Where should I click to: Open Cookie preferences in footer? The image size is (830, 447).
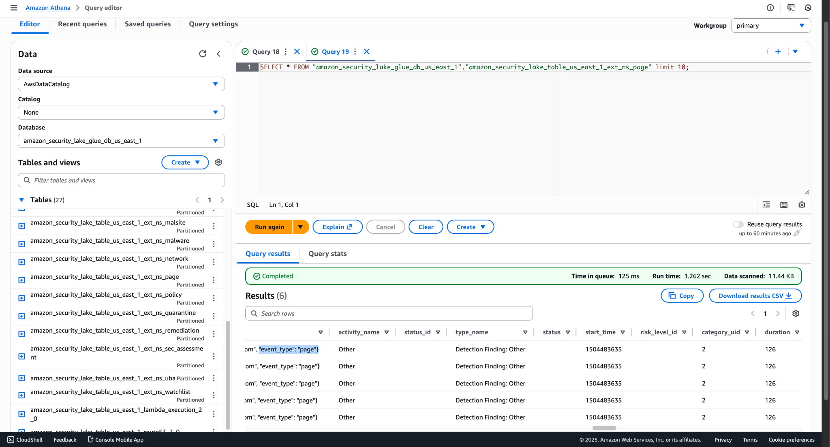click(x=791, y=440)
